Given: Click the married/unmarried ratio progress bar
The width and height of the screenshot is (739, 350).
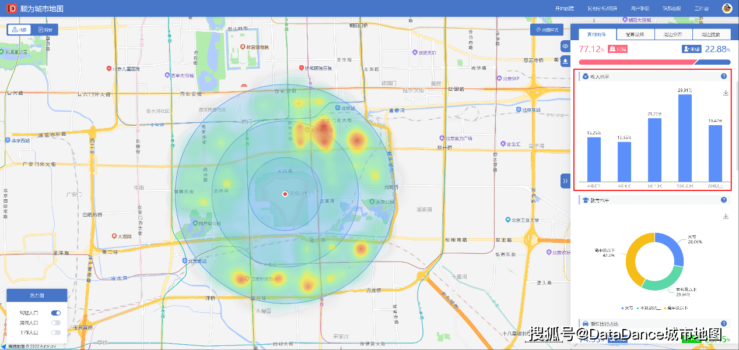Looking at the screenshot, I should (x=654, y=62).
